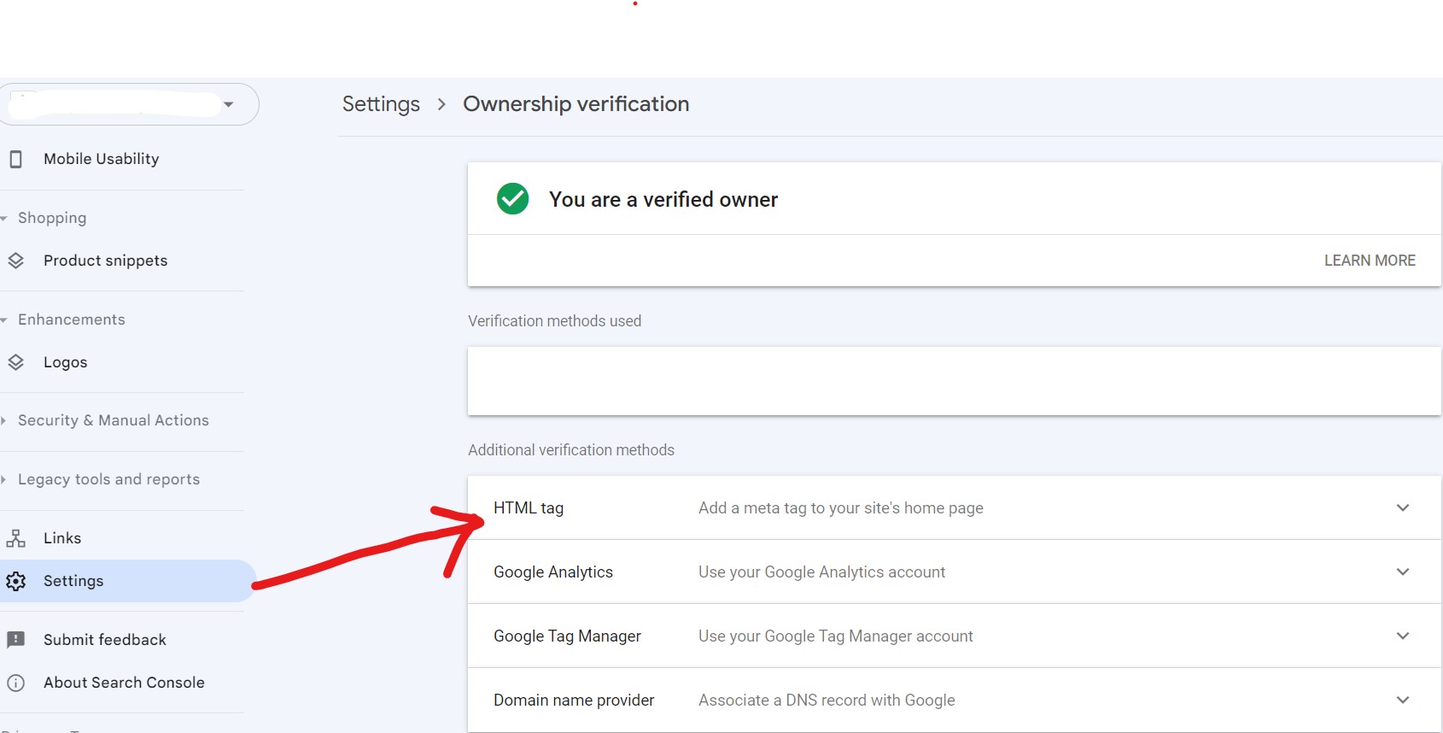Click the Links sitemap icon

pyautogui.click(x=15, y=538)
